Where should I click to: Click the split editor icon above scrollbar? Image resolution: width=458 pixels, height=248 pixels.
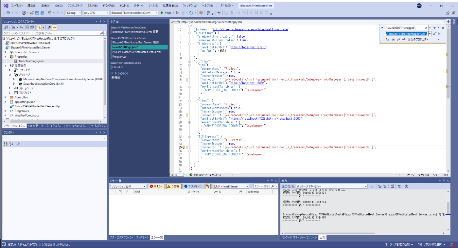coord(448,22)
